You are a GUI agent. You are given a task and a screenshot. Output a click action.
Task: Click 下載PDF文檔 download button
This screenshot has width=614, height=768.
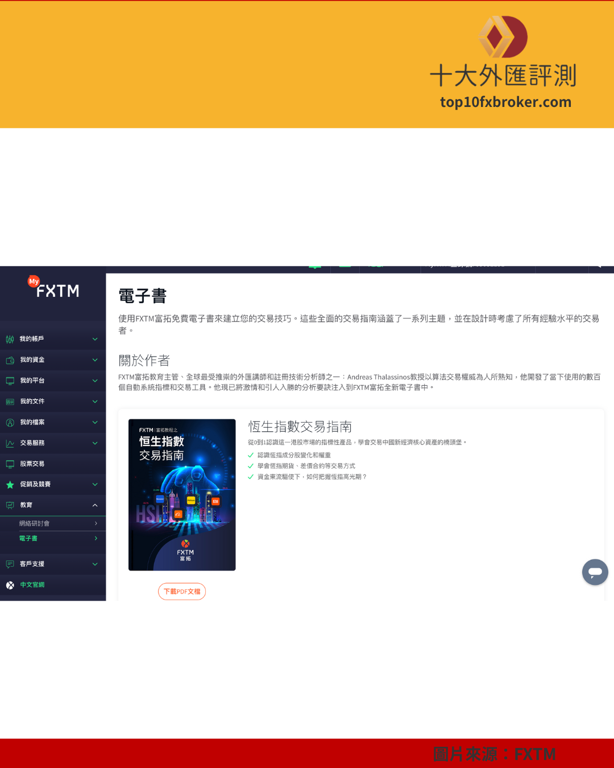coord(182,592)
